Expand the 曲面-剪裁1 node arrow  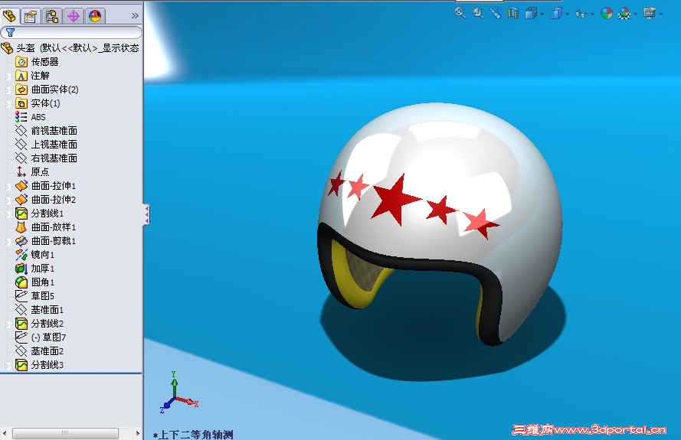(7, 242)
